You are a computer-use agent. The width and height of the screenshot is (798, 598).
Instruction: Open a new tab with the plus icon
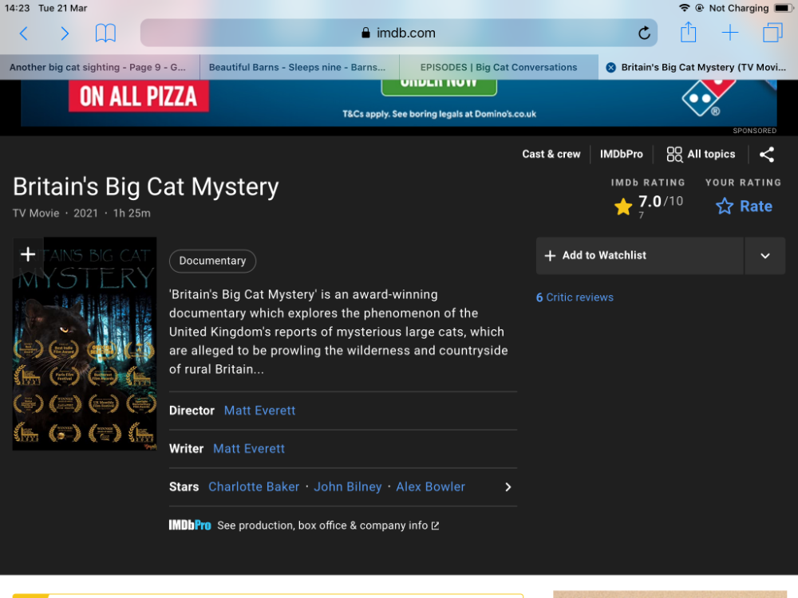coord(730,33)
